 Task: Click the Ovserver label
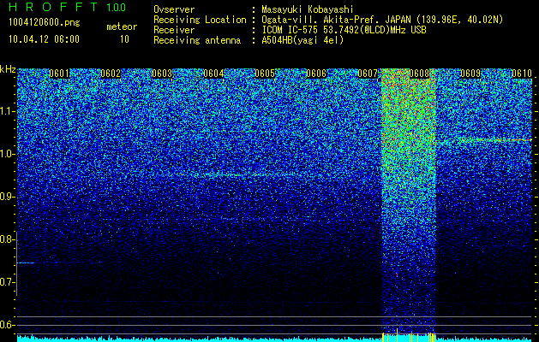pos(174,9)
